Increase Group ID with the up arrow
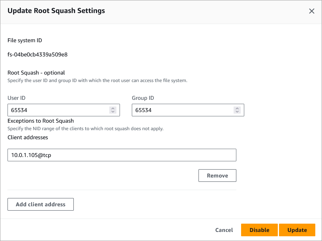This screenshot has height=241, width=322. 237,108
